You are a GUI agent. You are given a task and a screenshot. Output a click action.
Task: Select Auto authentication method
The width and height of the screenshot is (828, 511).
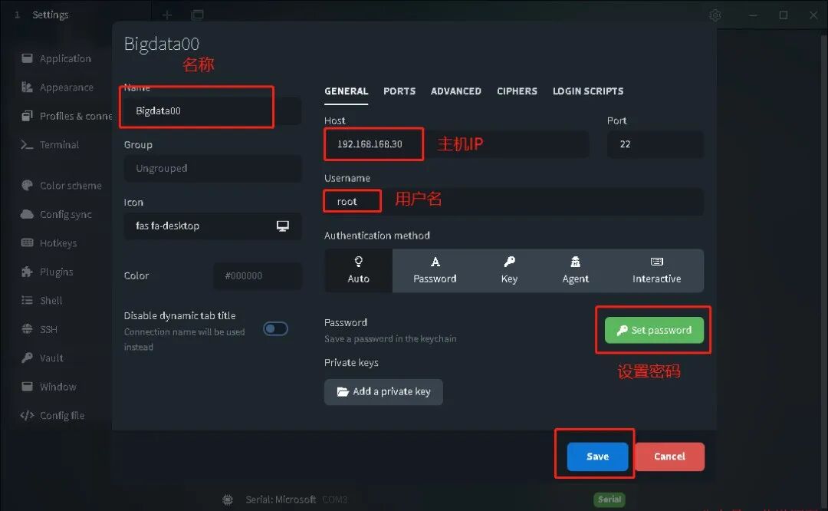(359, 271)
